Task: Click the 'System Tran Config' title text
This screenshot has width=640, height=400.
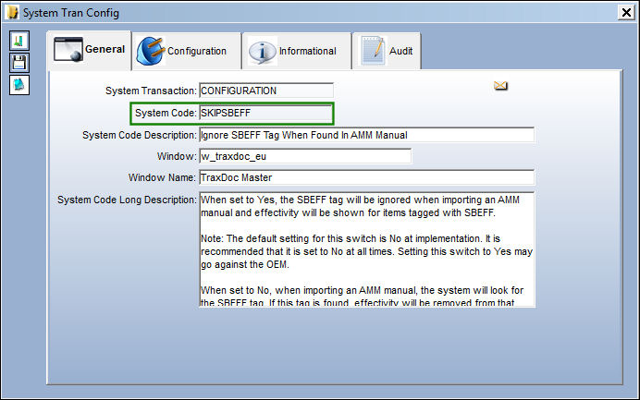Action: 71,13
